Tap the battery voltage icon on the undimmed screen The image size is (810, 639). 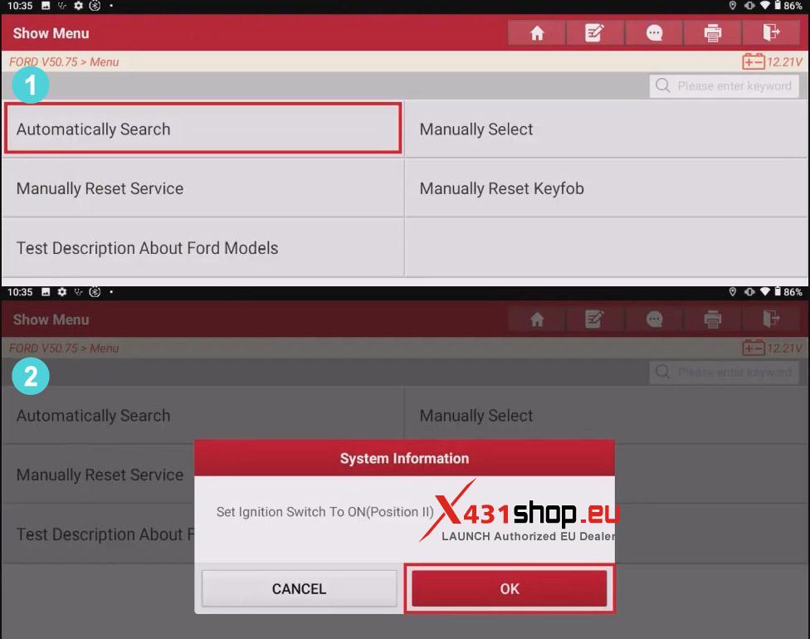click(x=754, y=61)
